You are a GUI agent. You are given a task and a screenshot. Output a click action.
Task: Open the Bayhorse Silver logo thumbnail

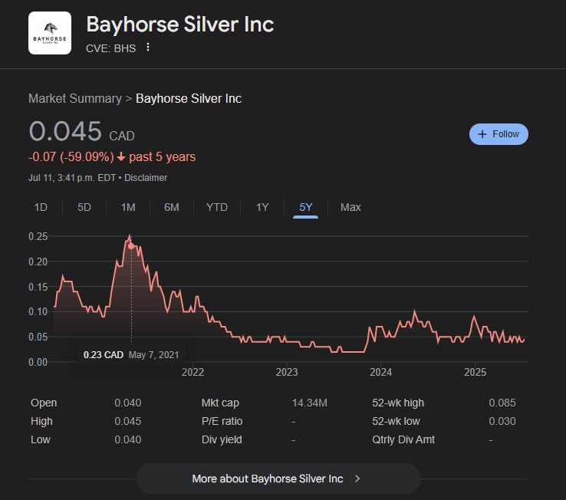coord(50,33)
